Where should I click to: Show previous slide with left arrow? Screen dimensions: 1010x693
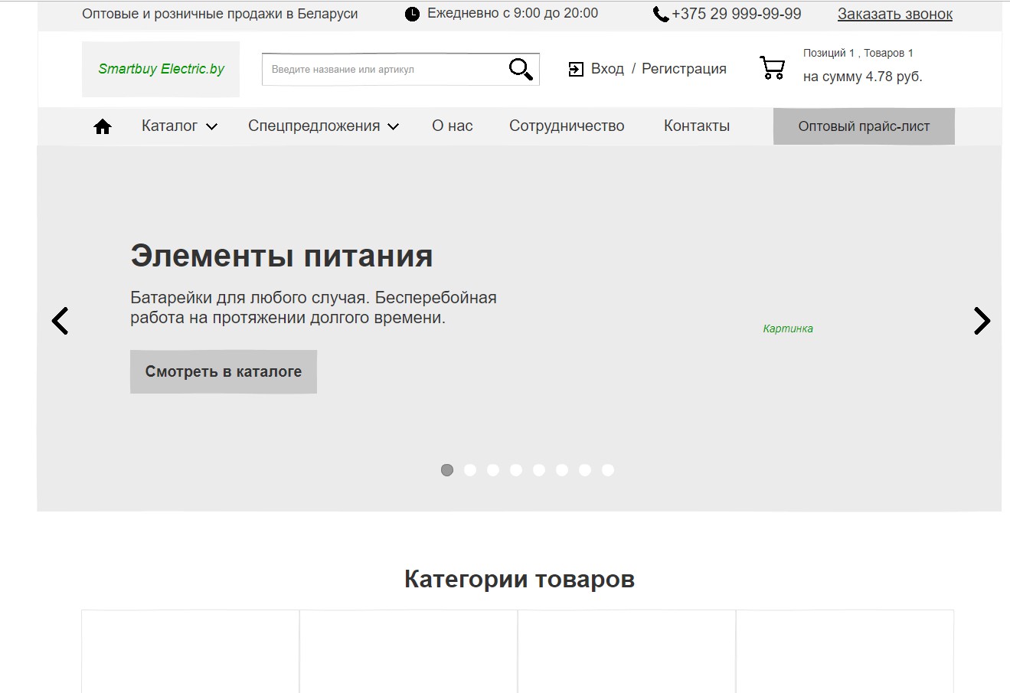pos(60,321)
